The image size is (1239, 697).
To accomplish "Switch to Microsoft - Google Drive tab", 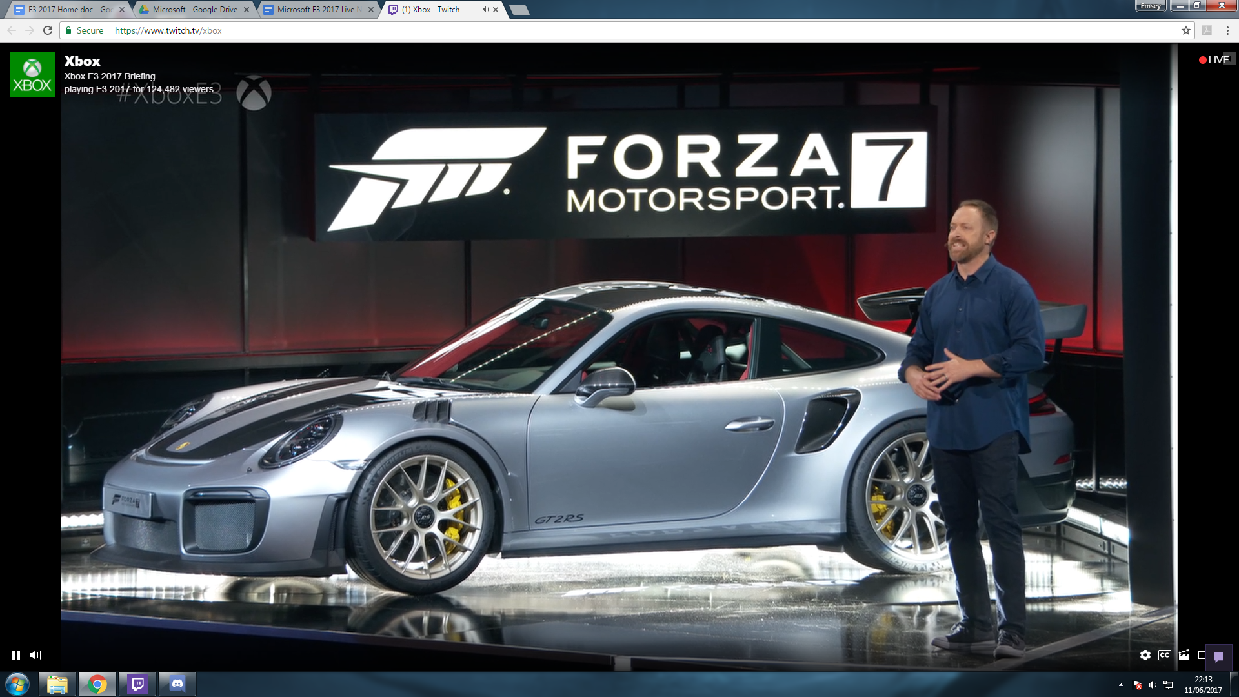I will coord(195,10).
